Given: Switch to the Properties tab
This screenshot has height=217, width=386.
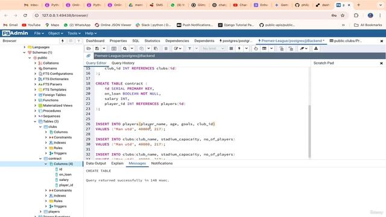Looking at the screenshot, I should point(118,41).
